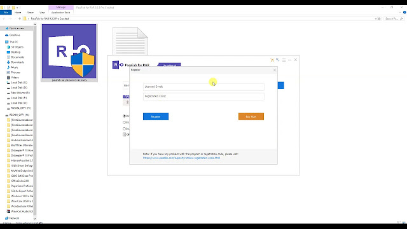The height and width of the screenshot is (229, 407).
Task: Click the refresh icon beside address bar
Action: (380, 18)
